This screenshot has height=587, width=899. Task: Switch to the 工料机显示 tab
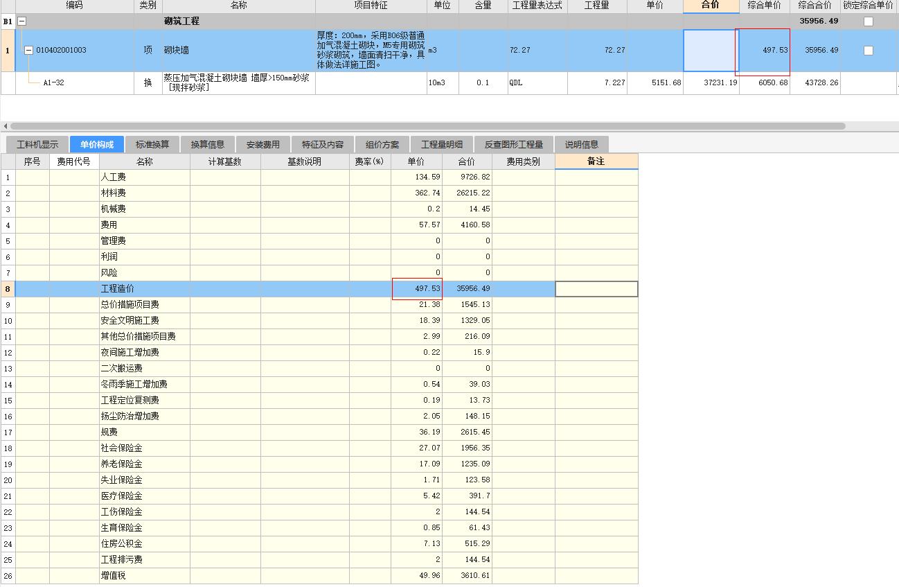[x=37, y=145]
